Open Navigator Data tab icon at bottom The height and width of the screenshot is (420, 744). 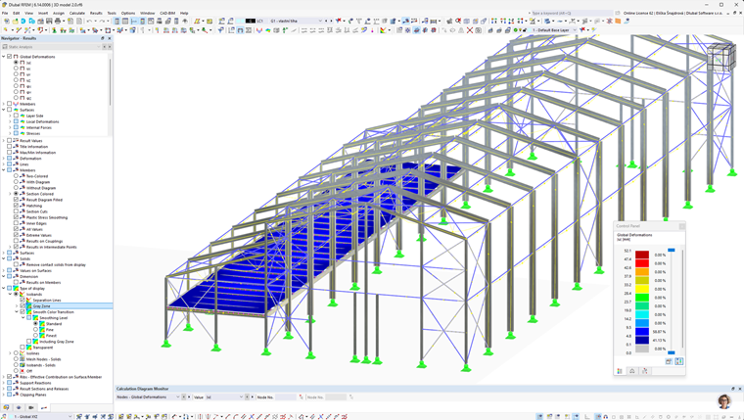(x=6, y=407)
